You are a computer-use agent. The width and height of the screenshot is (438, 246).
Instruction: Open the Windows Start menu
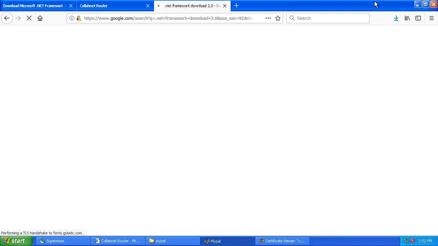coord(16,241)
